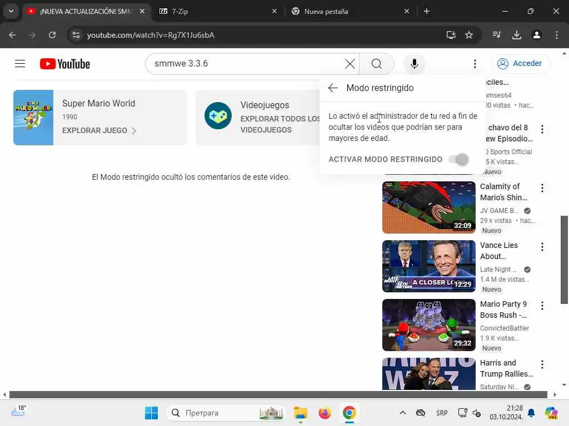This screenshot has width=569, height=426.
Task: Navigate back in Chrome
Action: pos(12,35)
